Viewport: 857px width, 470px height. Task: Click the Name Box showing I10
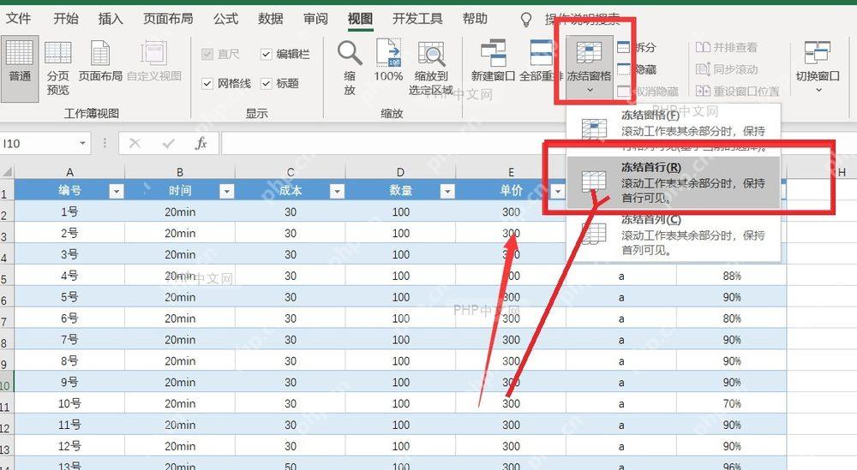tap(39, 144)
